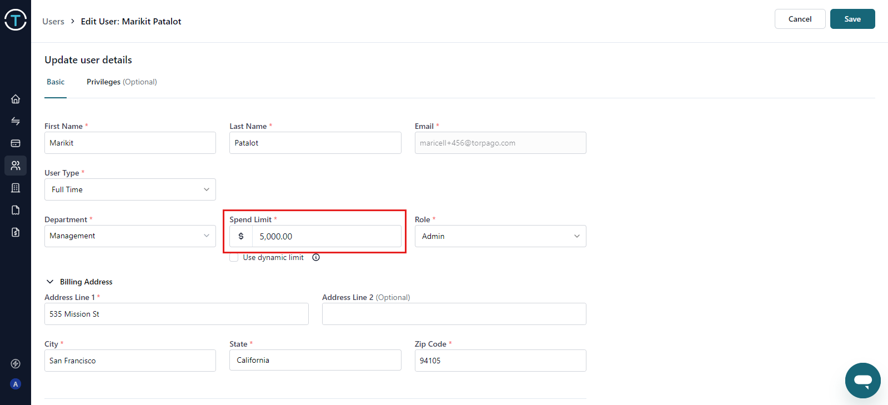Open the User Type dropdown
The image size is (888, 405).
click(x=130, y=189)
